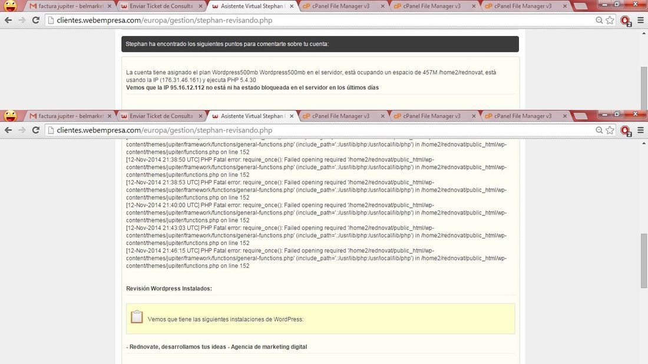This screenshot has width=648, height=364.
Task: Open Chrome hamburger menu in upper window
Action: click(x=640, y=20)
